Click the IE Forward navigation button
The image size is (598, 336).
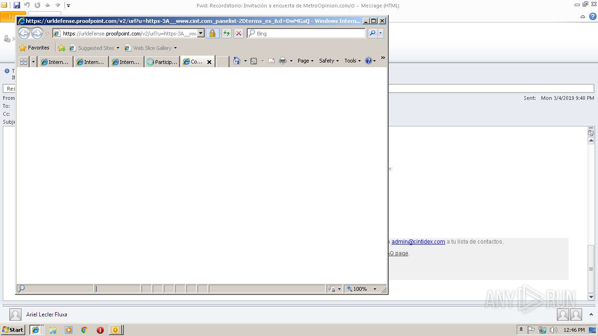pyautogui.click(x=37, y=33)
